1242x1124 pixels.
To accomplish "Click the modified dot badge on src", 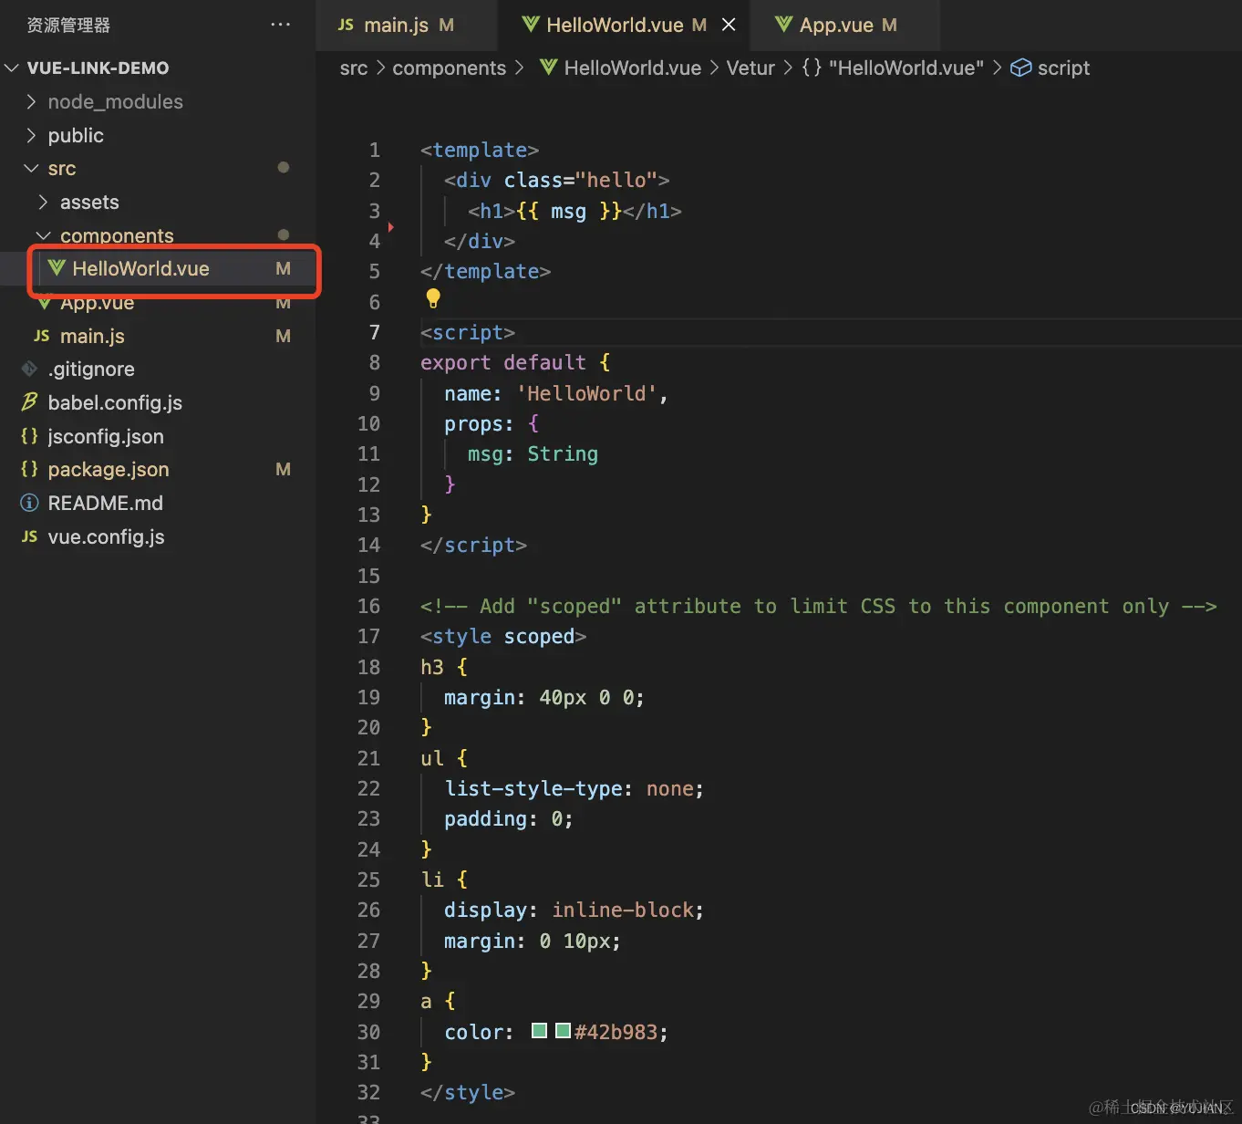I will coord(283,168).
